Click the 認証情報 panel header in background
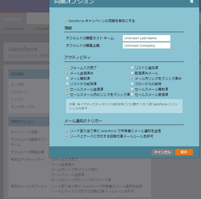The width and height of the screenshot is (201, 199). coord(29,74)
